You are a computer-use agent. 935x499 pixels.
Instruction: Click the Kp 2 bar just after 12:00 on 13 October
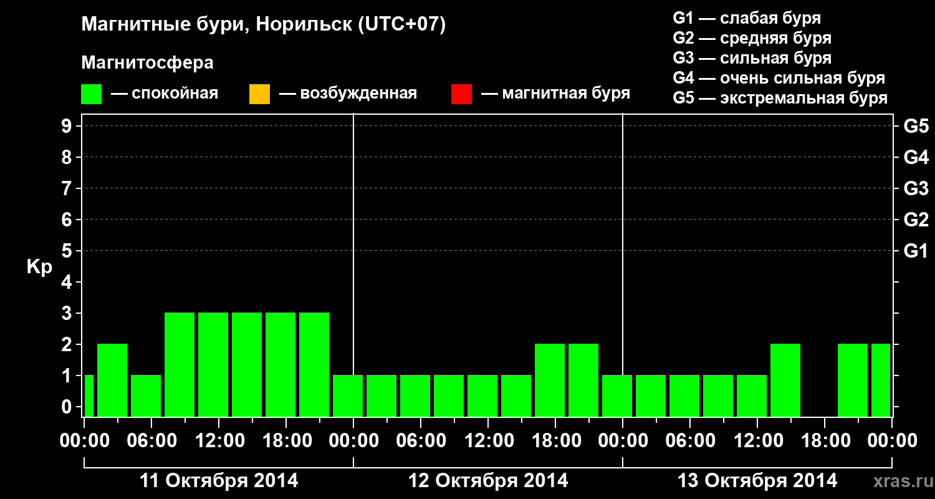coord(785,380)
